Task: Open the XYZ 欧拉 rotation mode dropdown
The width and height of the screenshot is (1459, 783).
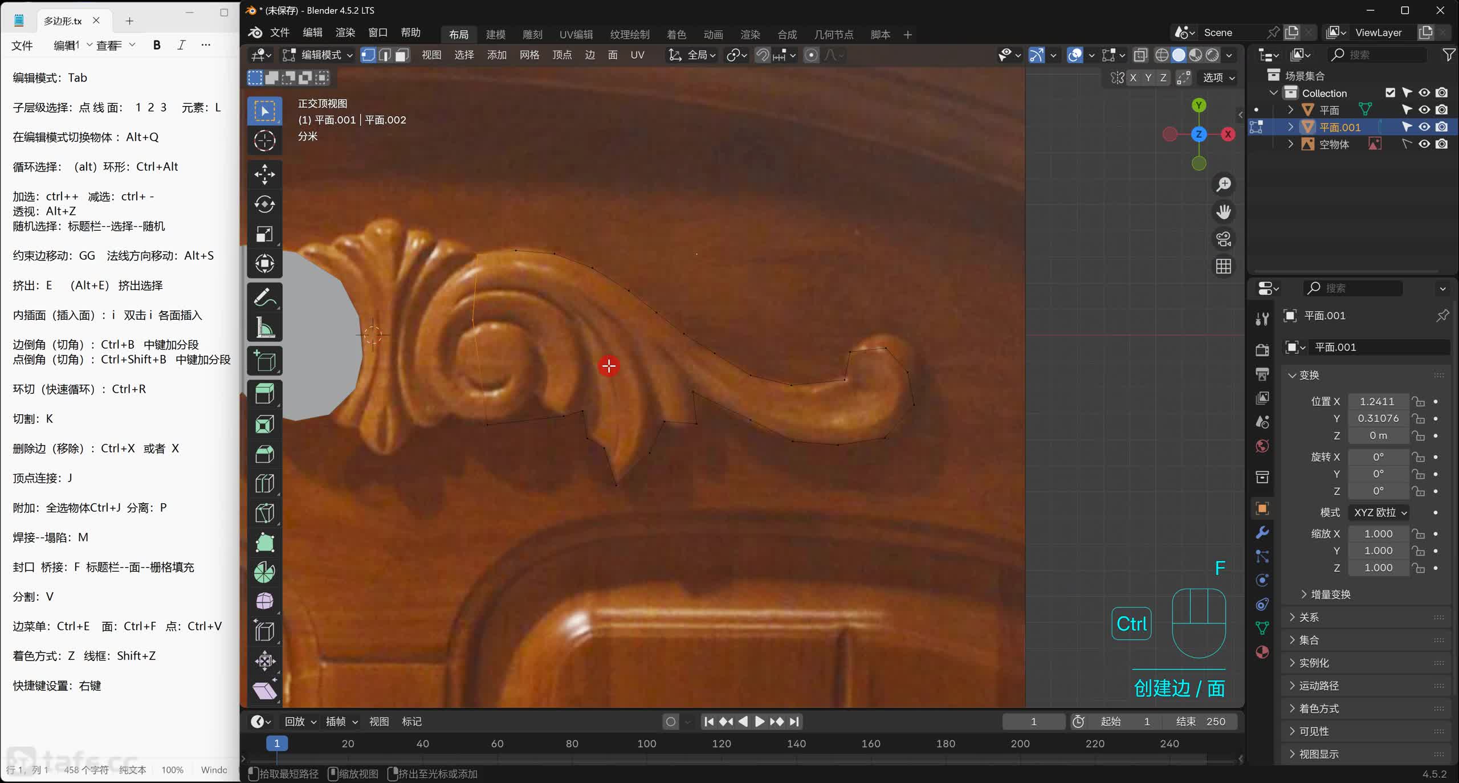Action: (x=1380, y=512)
